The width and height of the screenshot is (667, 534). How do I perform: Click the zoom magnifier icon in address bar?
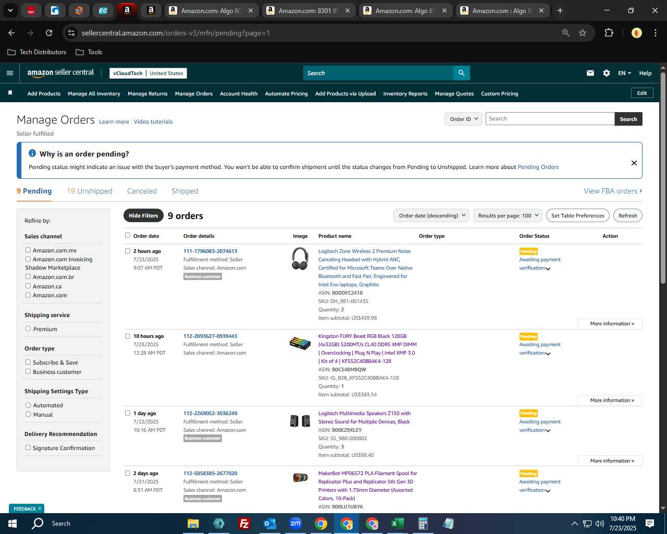(x=566, y=33)
